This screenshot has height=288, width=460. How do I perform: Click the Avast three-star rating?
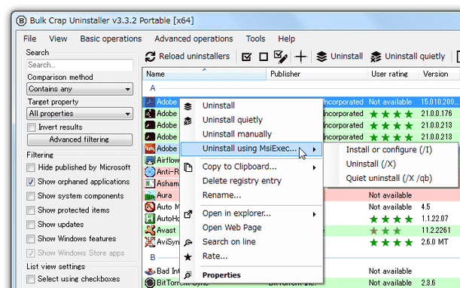click(385, 231)
